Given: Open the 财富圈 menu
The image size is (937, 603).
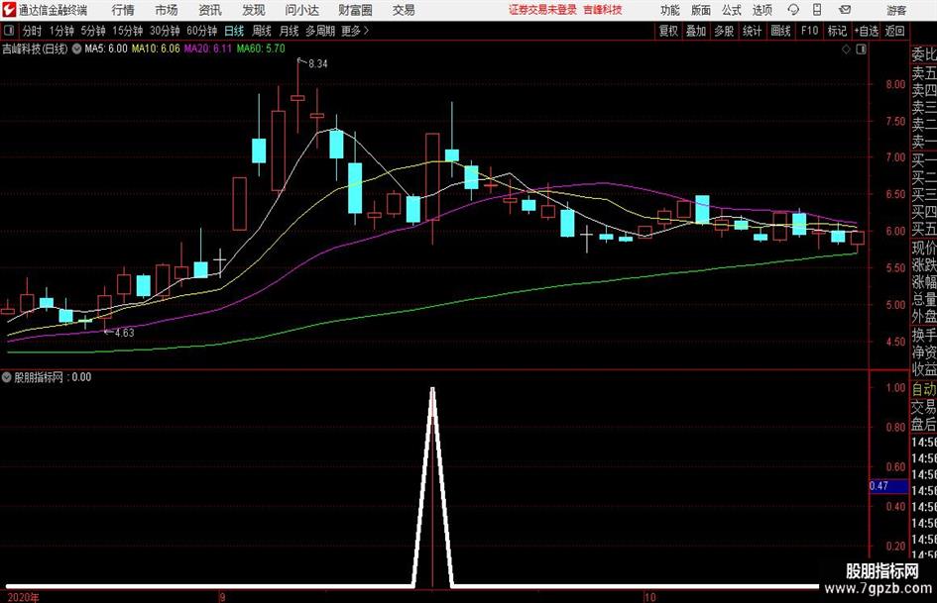Looking at the screenshot, I should click(355, 10).
